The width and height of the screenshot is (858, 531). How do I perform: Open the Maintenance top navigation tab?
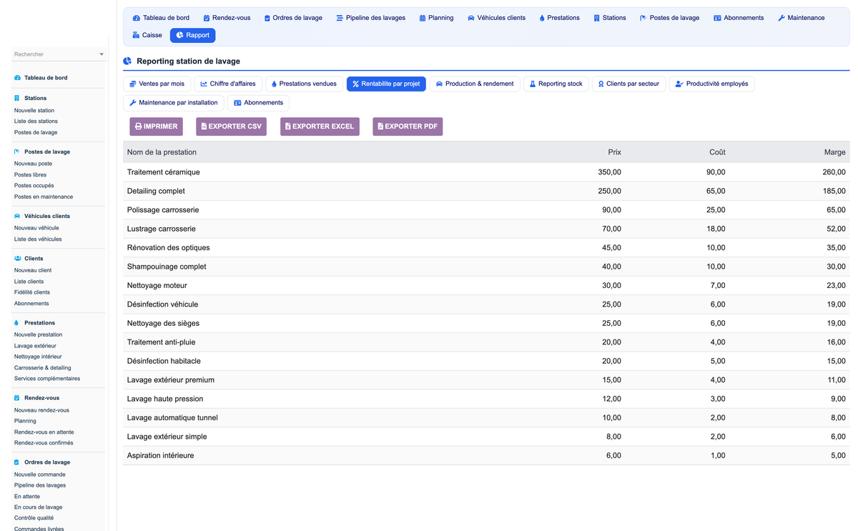click(x=801, y=18)
